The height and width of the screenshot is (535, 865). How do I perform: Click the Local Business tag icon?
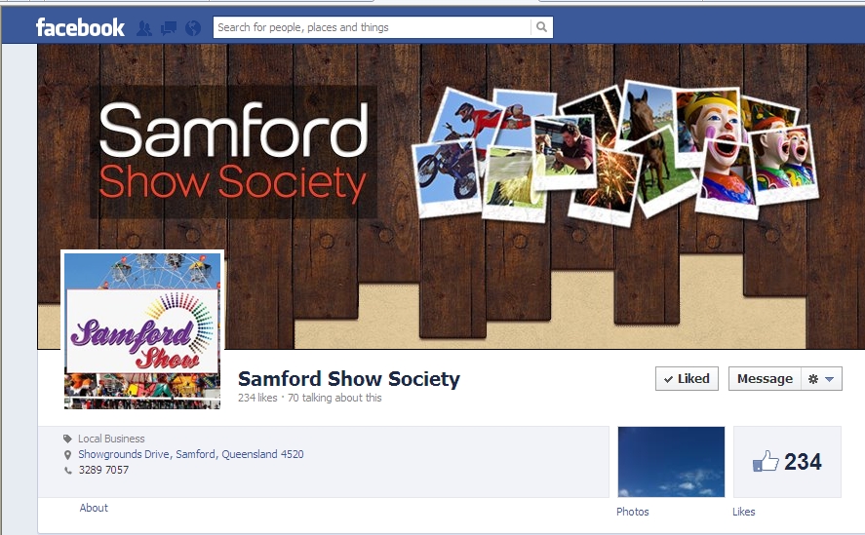coord(67,439)
